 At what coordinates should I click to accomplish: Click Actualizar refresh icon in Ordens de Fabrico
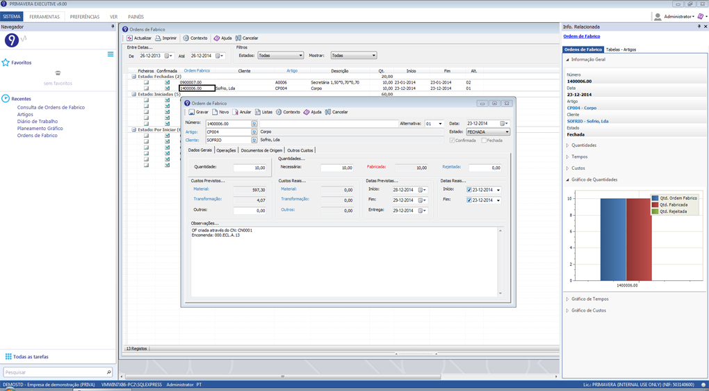[x=129, y=38]
